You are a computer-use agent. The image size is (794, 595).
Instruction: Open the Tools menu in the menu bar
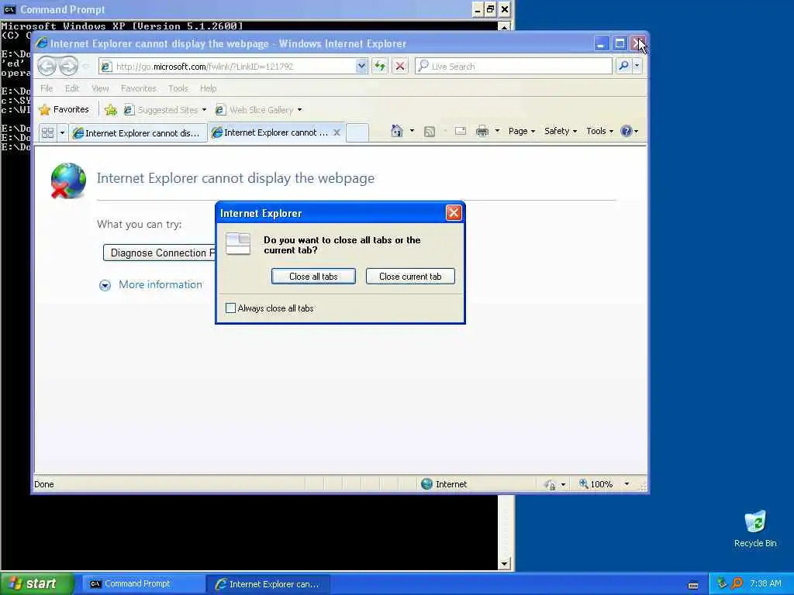(x=178, y=88)
